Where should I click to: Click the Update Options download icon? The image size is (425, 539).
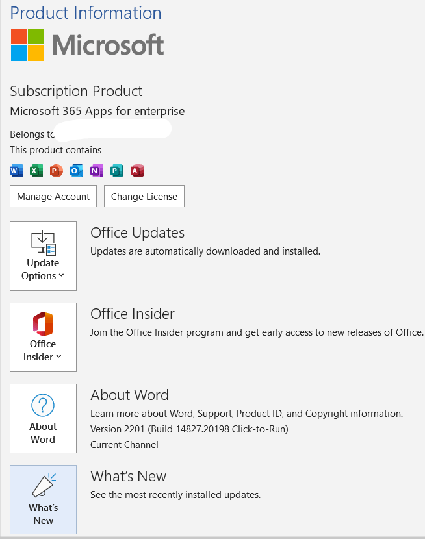[x=44, y=243]
